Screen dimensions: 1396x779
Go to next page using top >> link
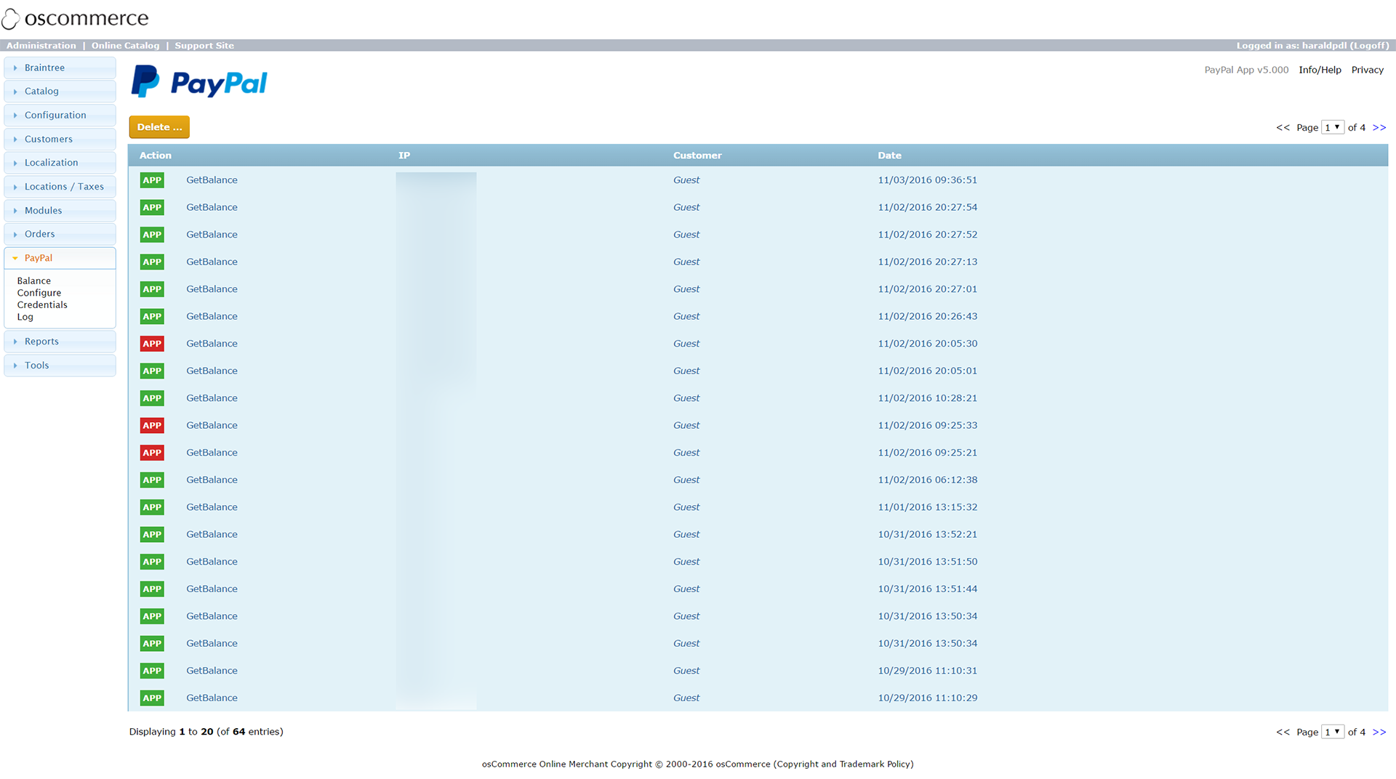point(1379,128)
